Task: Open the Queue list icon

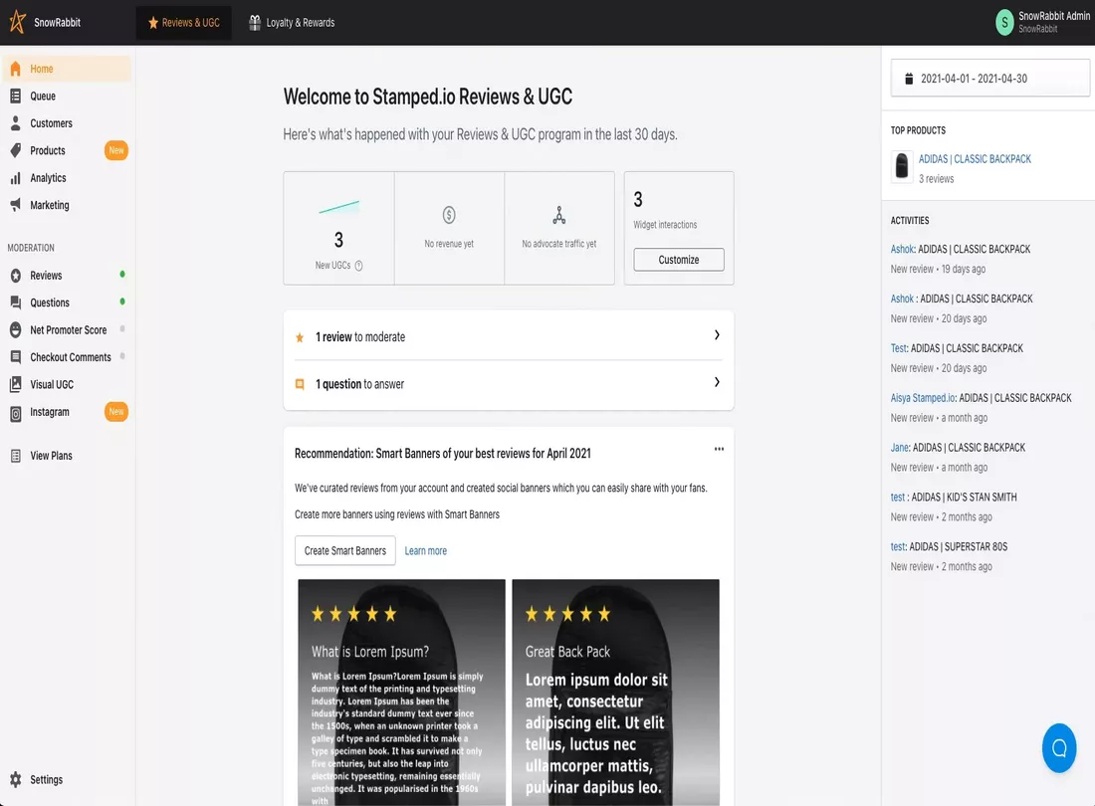Action: [x=15, y=96]
